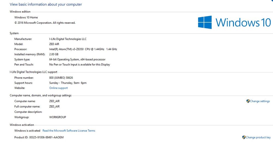Click the 2.00 GB installed memory value
This screenshot has height=143, width=273.
54,54
